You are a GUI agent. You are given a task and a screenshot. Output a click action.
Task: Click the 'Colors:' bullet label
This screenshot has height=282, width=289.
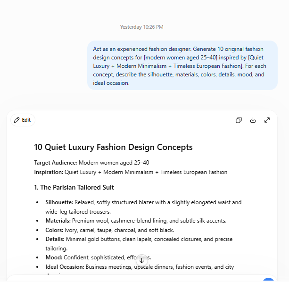pyautogui.click(x=54, y=230)
